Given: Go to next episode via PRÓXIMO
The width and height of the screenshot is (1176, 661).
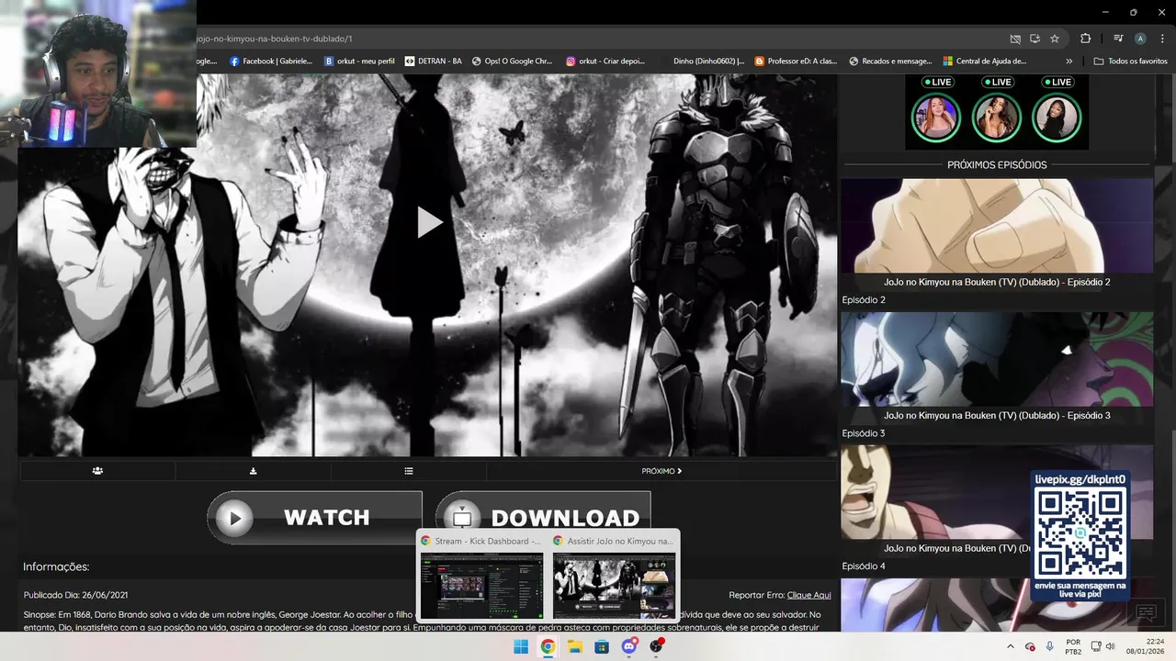Looking at the screenshot, I should coord(661,471).
